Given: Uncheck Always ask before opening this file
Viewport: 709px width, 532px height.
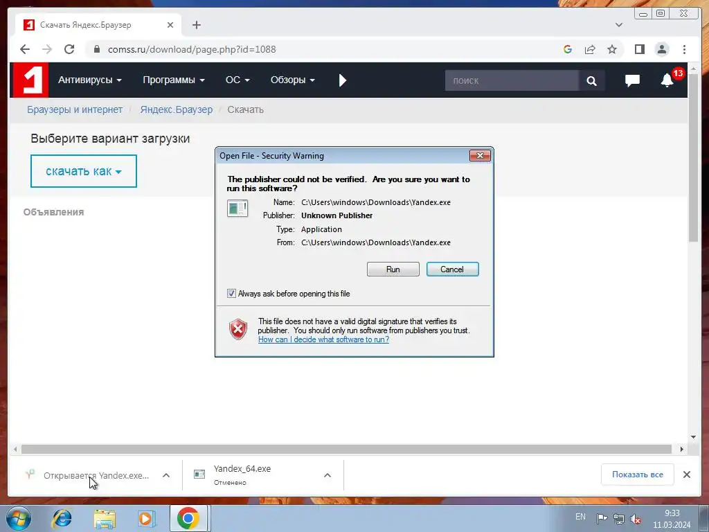Looking at the screenshot, I should tap(231, 293).
